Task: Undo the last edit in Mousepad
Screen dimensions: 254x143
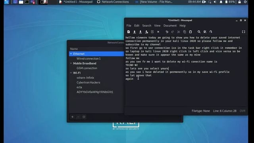Action: [x=167, y=32]
